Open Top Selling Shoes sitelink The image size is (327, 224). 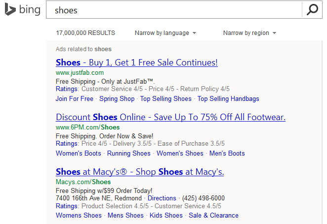coord(165,98)
